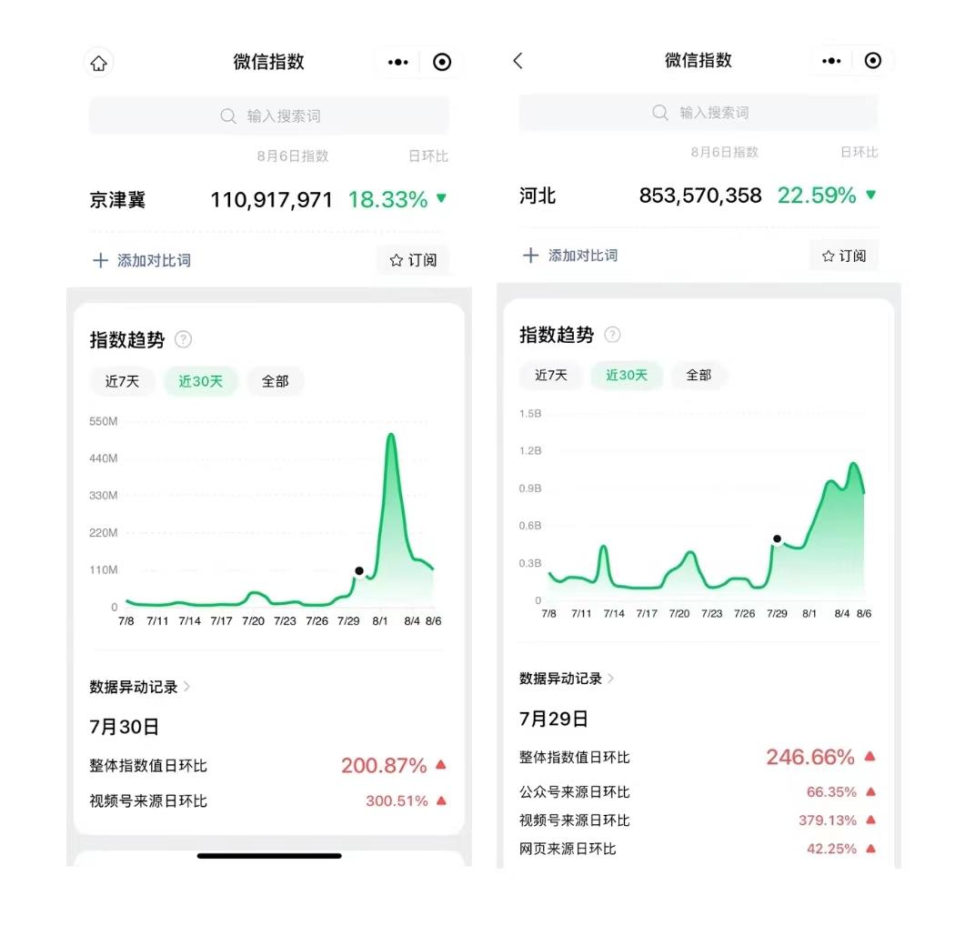
Task: Click the red up arrow beside 246.66%
Action: (869, 756)
